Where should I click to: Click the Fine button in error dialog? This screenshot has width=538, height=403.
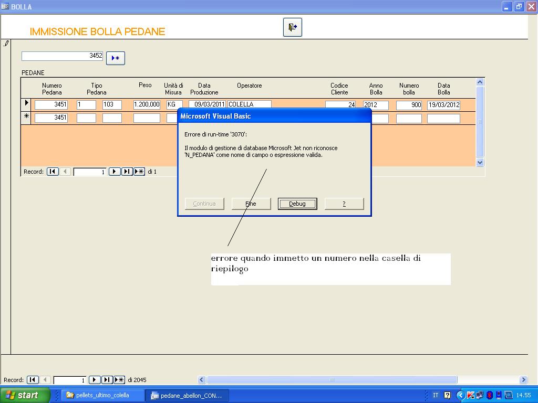(x=251, y=204)
